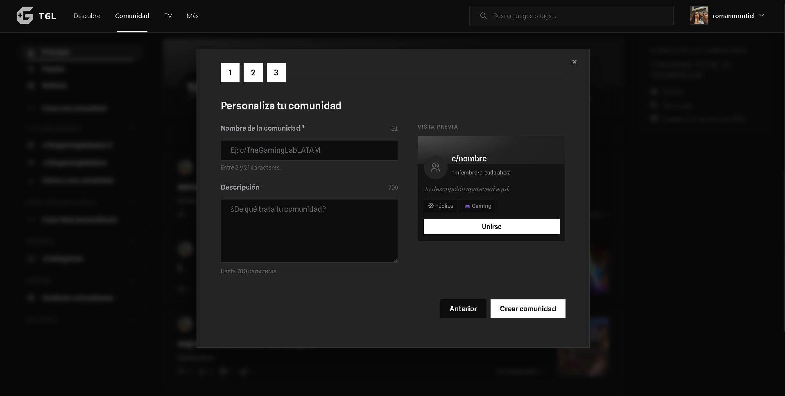Click the search magnifier icon
This screenshot has height=396, width=785.
coord(483,16)
